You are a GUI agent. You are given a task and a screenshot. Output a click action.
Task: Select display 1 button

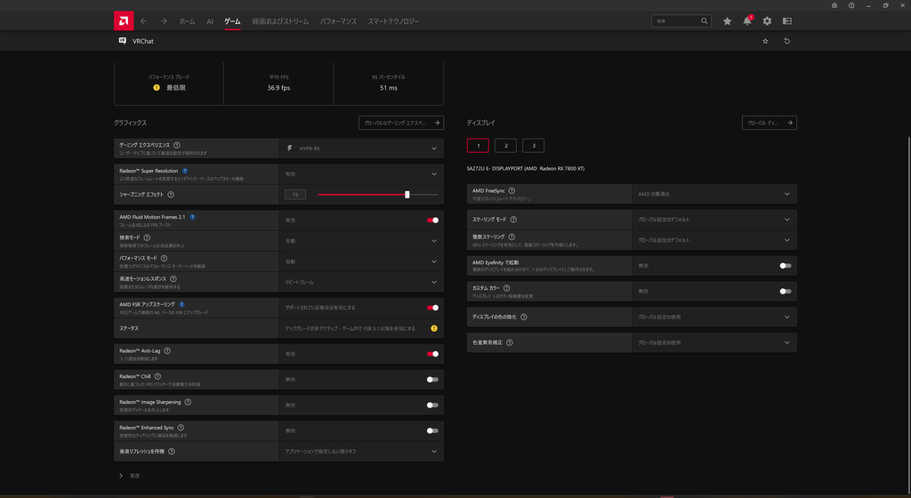pos(478,146)
